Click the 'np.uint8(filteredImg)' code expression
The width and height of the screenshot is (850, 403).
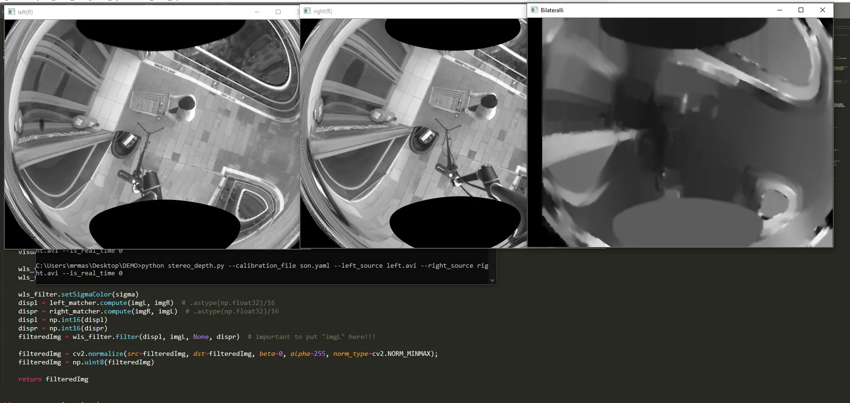pyautogui.click(x=113, y=362)
